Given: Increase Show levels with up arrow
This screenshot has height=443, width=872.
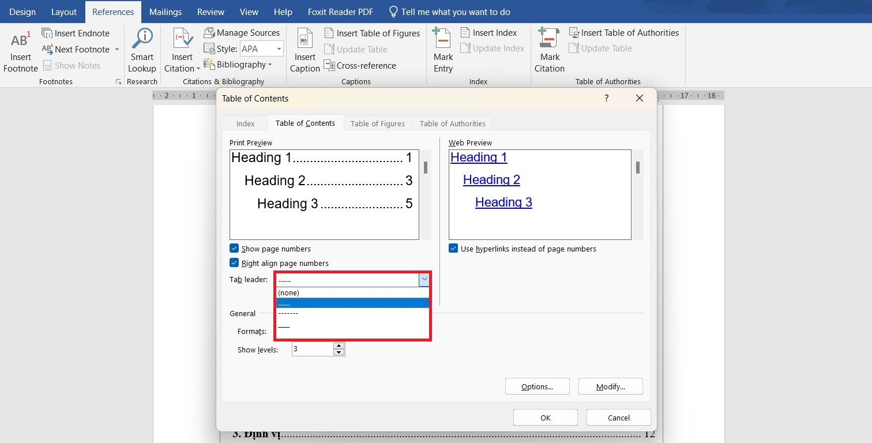Looking at the screenshot, I should (x=339, y=346).
